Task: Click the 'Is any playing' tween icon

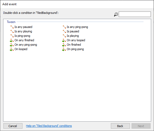Action: coord(12,31)
